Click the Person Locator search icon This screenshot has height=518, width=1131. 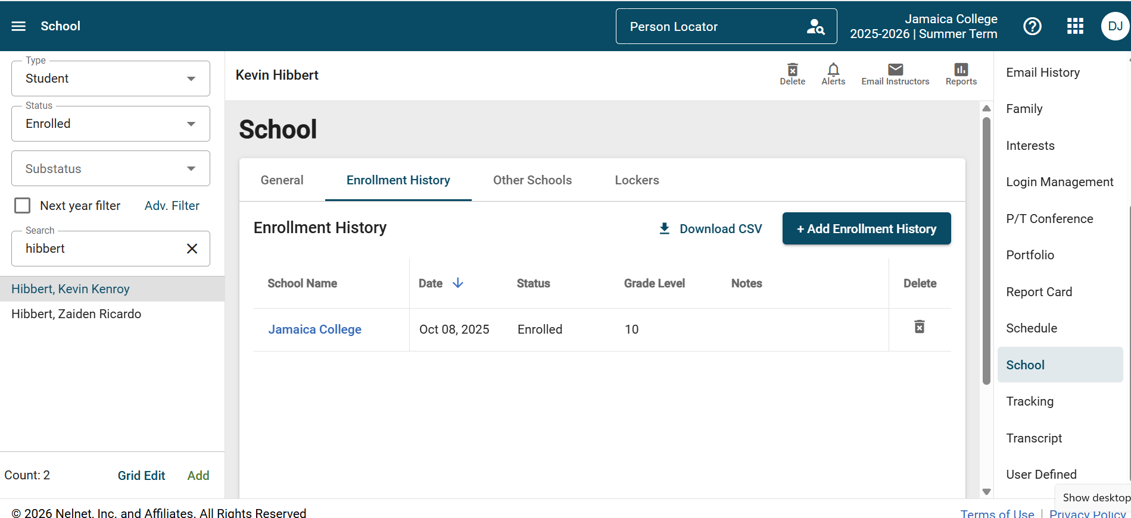click(x=815, y=27)
